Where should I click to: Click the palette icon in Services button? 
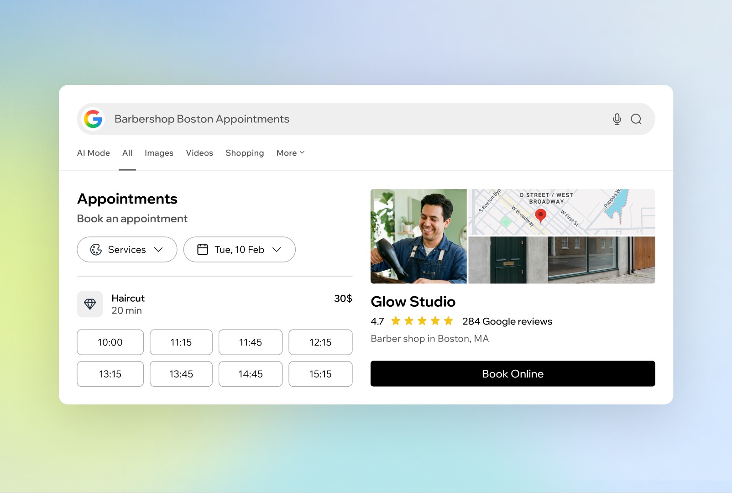pyautogui.click(x=96, y=249)
